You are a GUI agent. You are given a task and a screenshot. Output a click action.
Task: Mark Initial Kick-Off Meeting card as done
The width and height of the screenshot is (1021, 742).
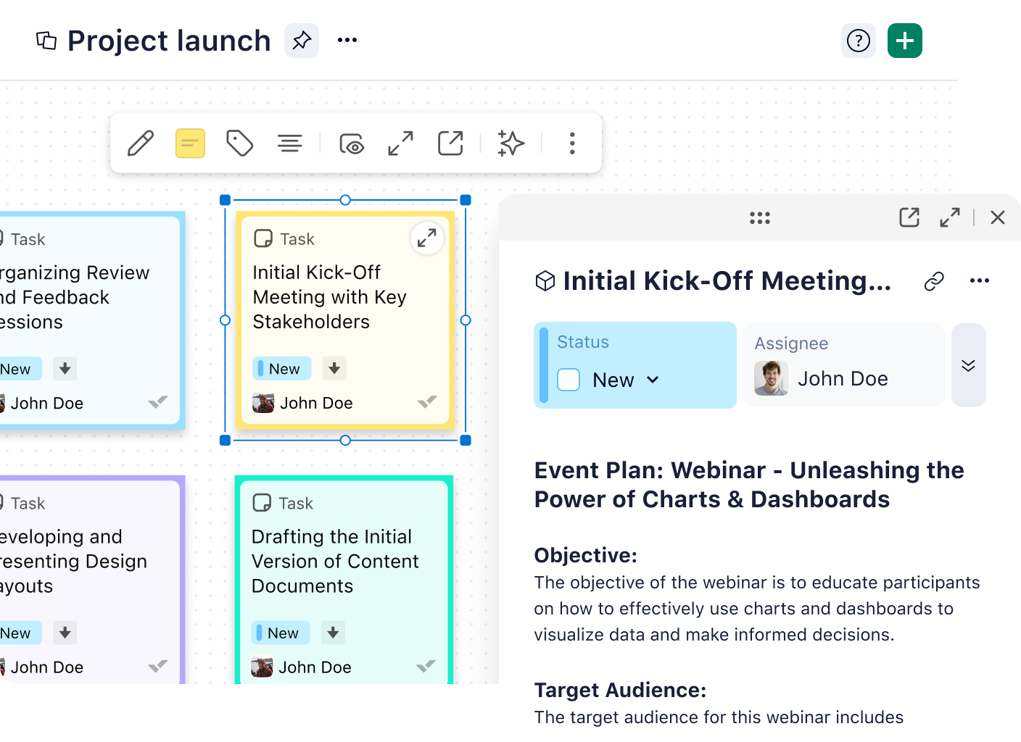coord(427,401)
